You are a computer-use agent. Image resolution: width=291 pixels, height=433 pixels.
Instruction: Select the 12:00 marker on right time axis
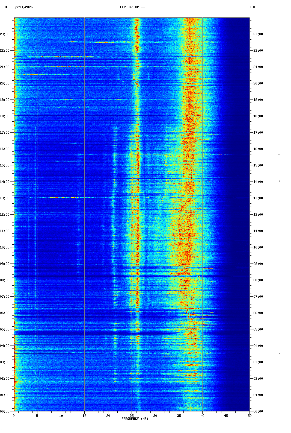tap(258, 215)
